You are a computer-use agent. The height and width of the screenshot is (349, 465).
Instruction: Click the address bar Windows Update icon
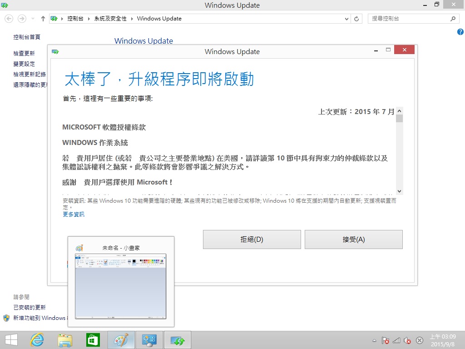click(54, 19)
